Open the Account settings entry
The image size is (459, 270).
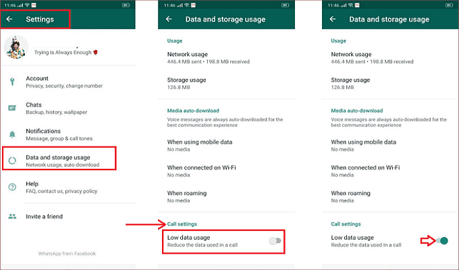(64, 82)
